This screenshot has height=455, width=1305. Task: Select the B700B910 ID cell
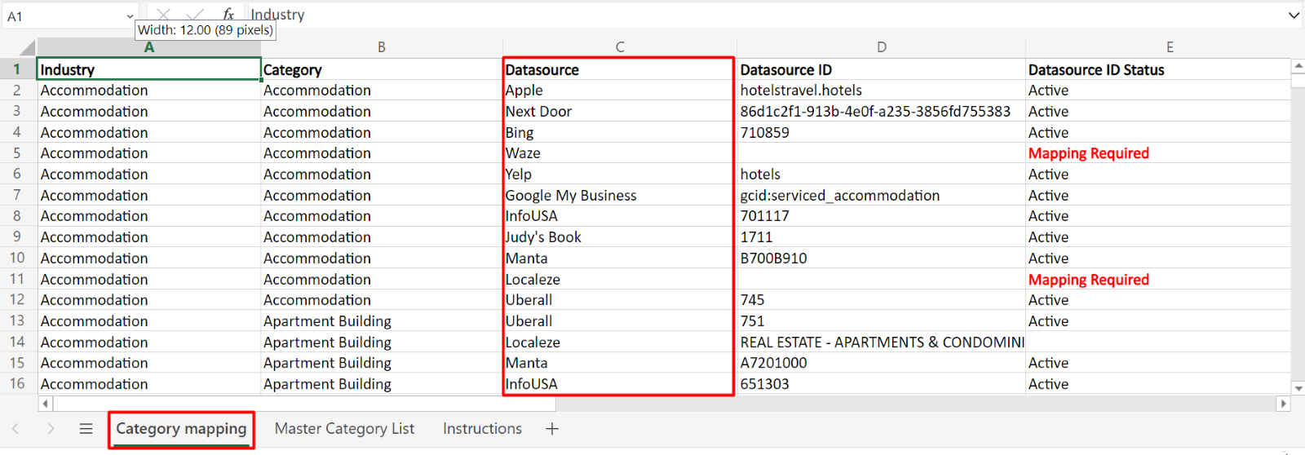pyautogui.click(x=881, y=258)
